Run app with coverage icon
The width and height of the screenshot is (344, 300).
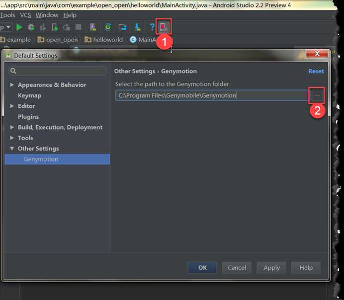43,27
